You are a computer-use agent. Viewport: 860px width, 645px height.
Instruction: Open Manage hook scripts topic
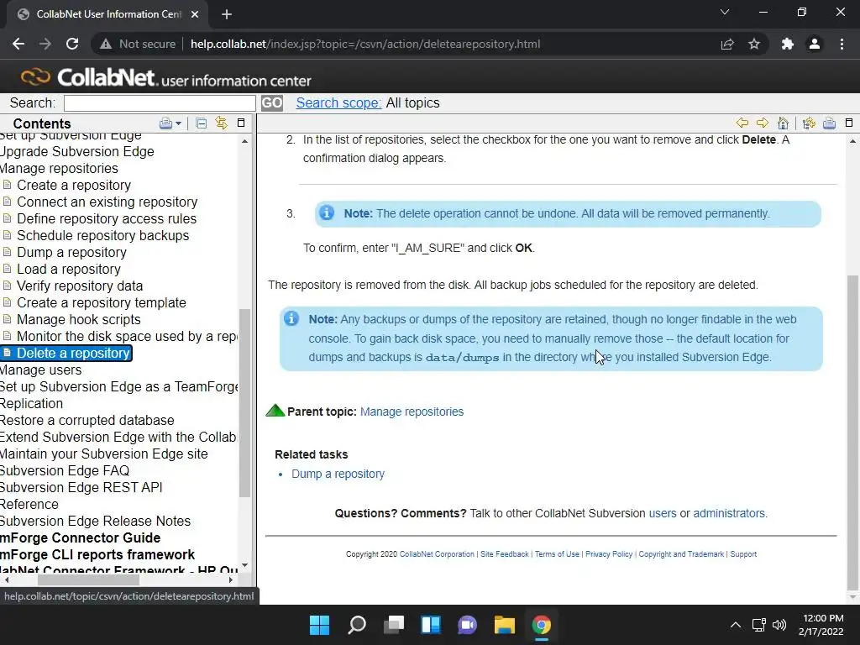click(x=78, y=320)
